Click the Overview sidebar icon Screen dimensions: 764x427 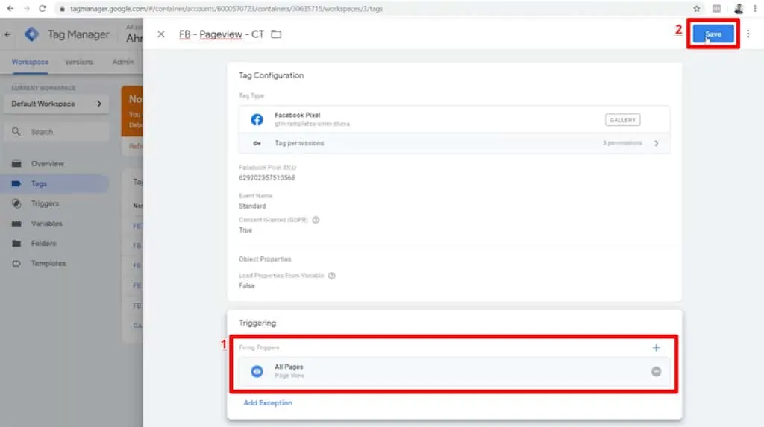(16, 164)
